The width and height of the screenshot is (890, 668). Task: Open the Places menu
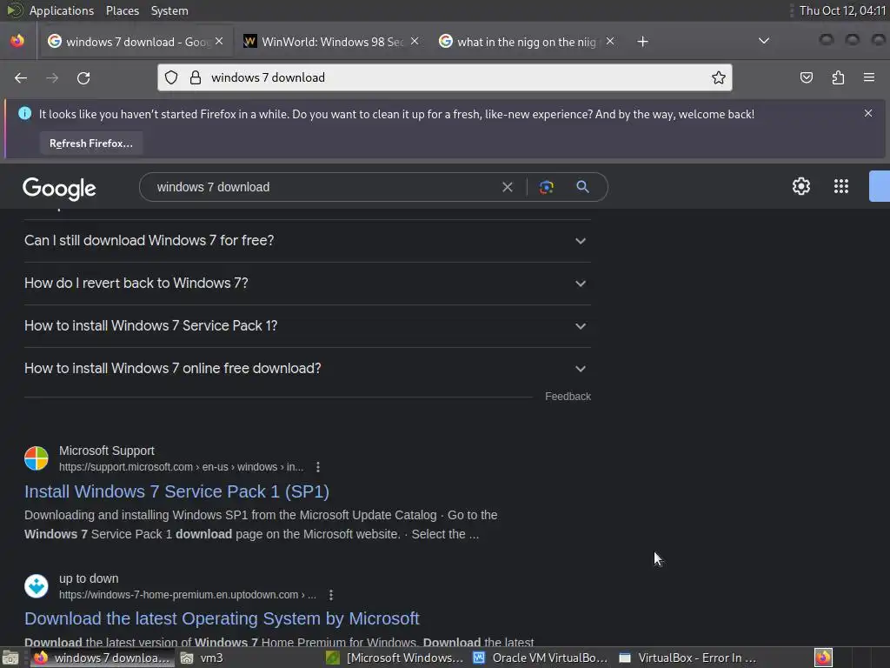point(123,10)
